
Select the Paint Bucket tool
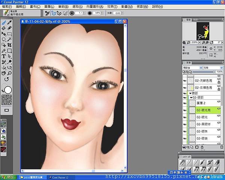4,28
